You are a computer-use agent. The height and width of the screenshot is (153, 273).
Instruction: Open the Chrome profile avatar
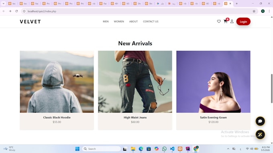(x=263, y=11)
